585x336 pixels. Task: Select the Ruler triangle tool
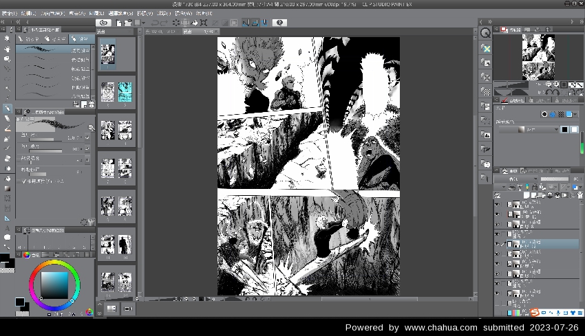tap(7, 219)
